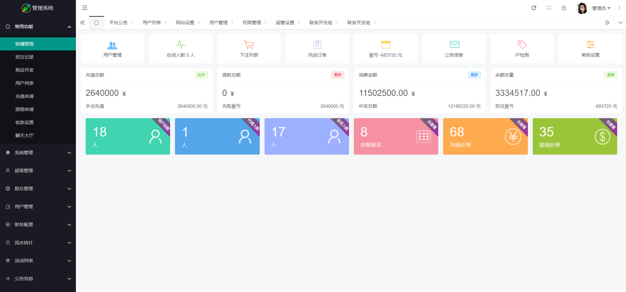Click the lock screen icon
Image resolution: width=626 pixels, height=292 pixels.
coord(564,8)
